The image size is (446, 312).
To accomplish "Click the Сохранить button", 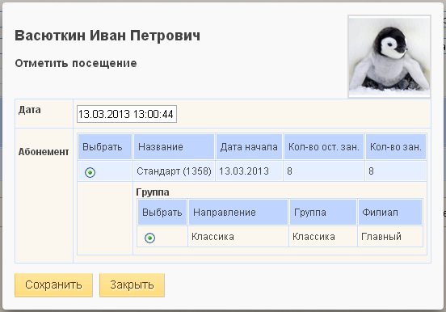I will 53,285.
